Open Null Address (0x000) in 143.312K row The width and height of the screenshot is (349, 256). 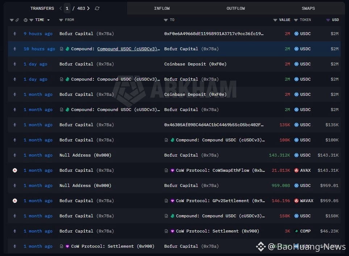(85, 155)
